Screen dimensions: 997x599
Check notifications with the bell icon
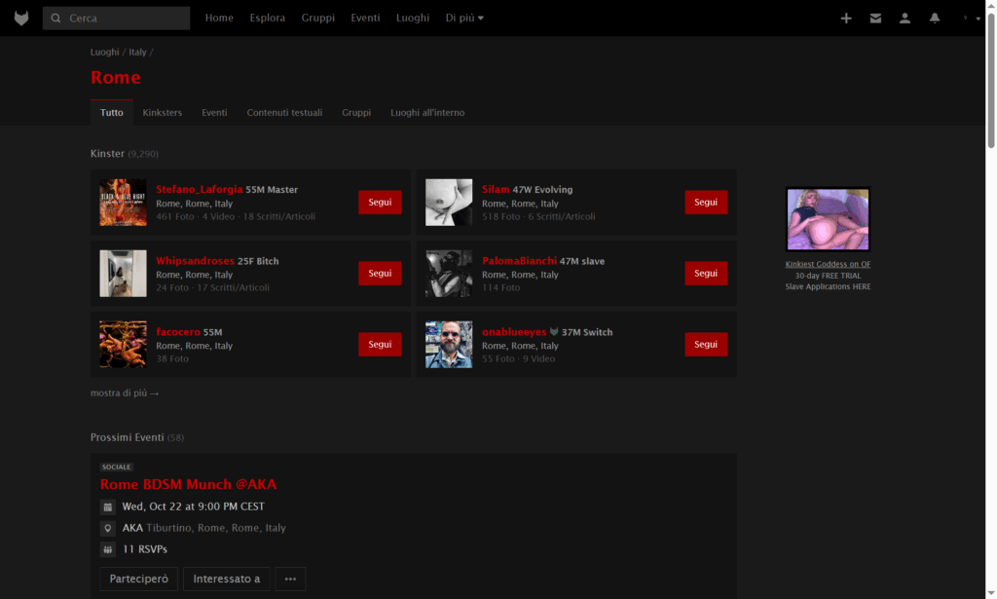(934, 17)
